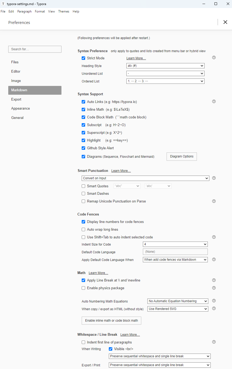Toggle Github Style Alert checkbox
Image resolution: width=232 pixels, height=369 pixels.
click(x=83, y=148)
